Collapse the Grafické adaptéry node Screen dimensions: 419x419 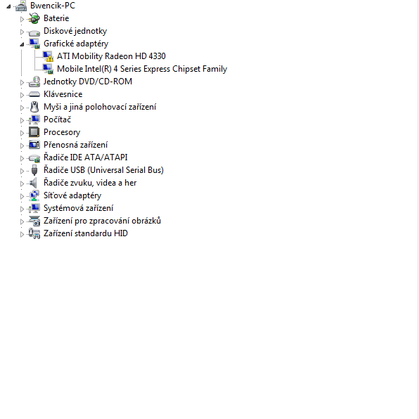(x=22, y=44)
